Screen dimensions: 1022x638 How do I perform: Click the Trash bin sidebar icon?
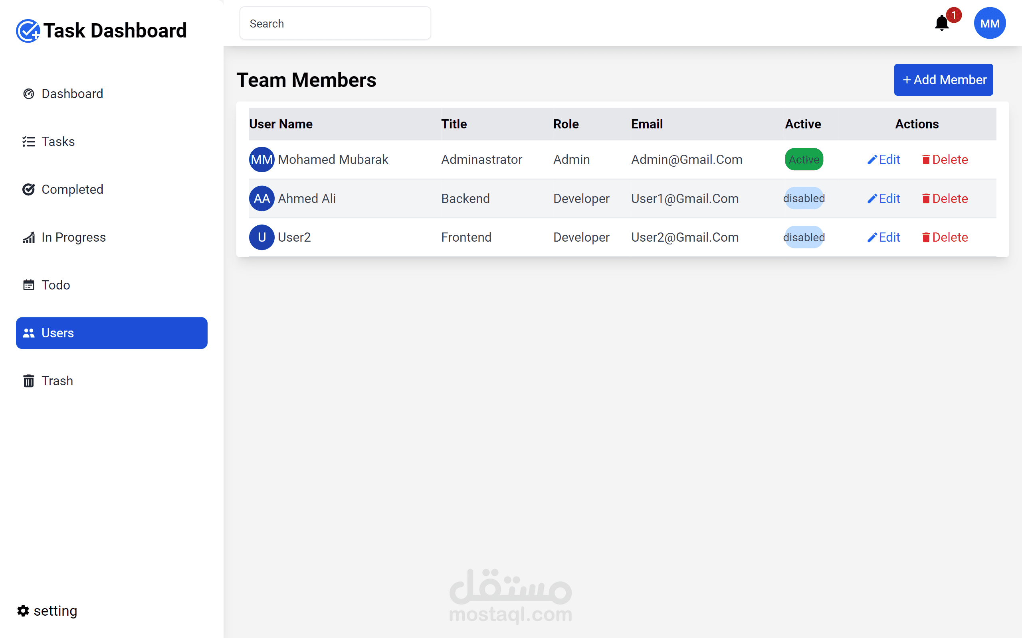[28, 380]
